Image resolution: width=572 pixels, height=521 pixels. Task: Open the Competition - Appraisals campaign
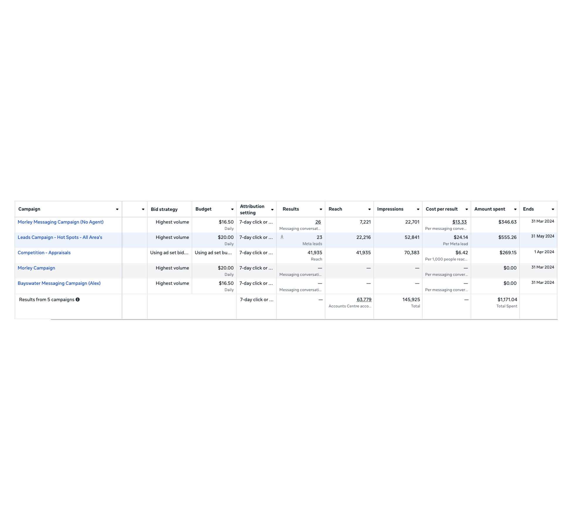click(x=44, y=253)
